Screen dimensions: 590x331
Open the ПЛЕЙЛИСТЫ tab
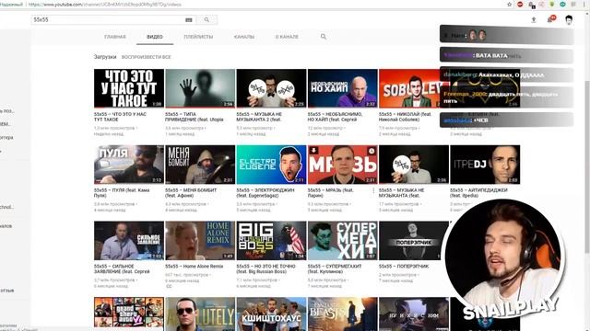(198, 37)
